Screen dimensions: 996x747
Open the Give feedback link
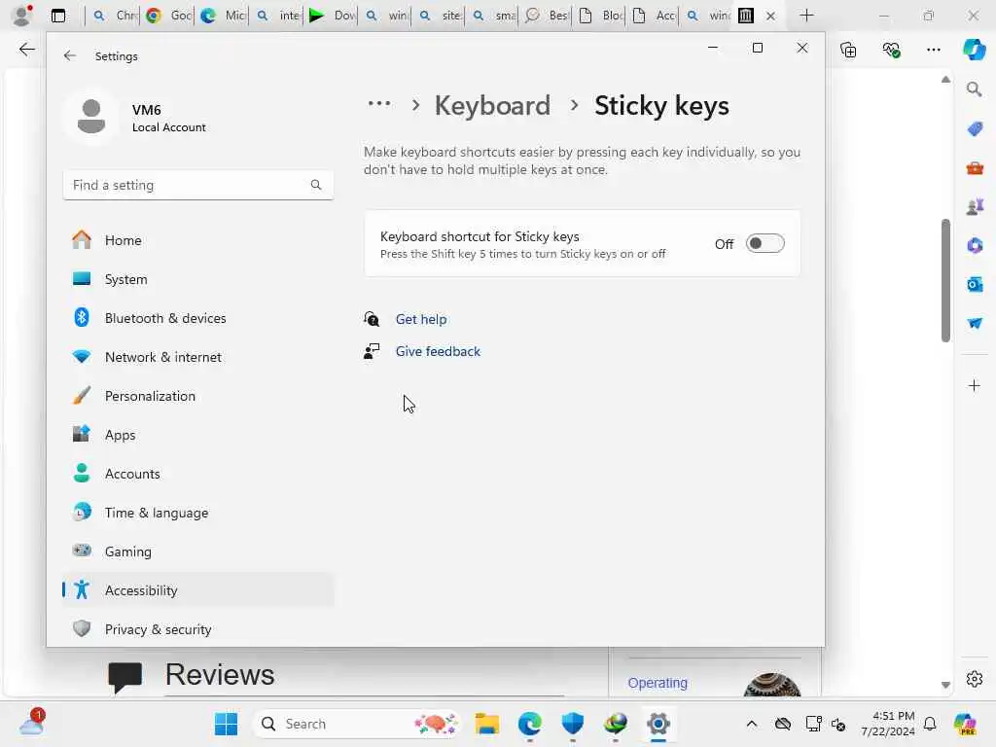point(438,351)
